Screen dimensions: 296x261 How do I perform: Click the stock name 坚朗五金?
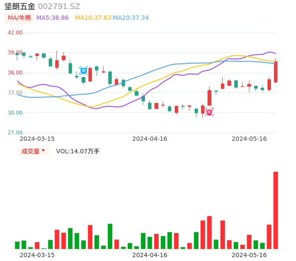tap(20, 6)
